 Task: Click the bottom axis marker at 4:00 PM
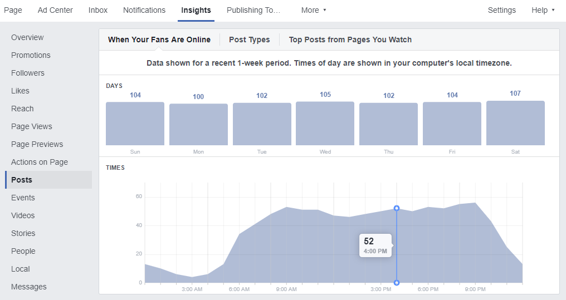pos(397,283)
